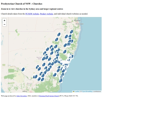Open the PCNSW website link
The width and height of the screenshot is (161, 121).
32,14
